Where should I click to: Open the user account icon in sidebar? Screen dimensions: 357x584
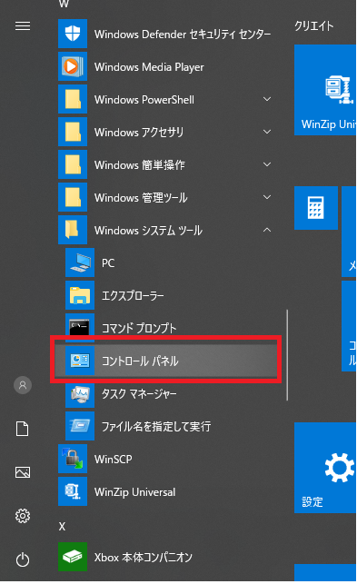23,385
